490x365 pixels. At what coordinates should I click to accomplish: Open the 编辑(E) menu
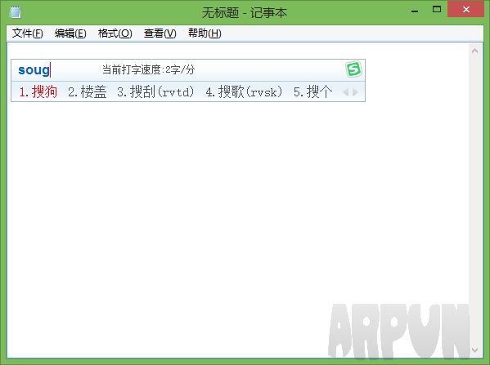tap(70, 33)
